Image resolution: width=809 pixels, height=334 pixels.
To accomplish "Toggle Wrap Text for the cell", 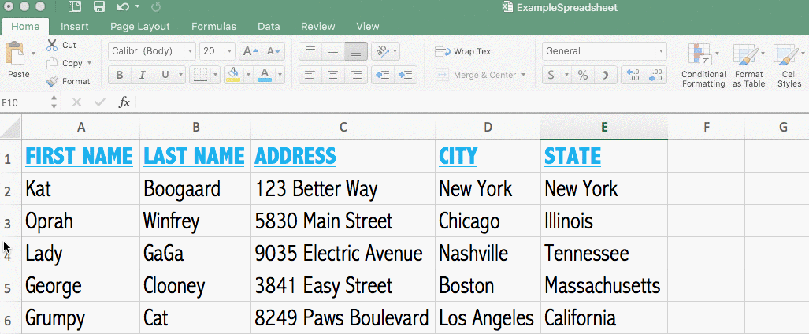I will pyautogui.click(x=465, y=51).
